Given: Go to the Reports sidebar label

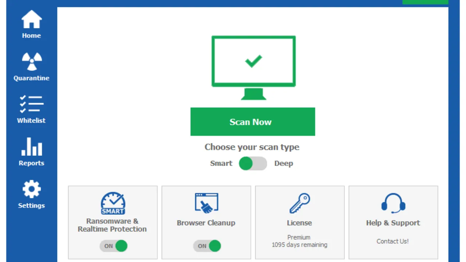Looking at the screenshot, I should [31, 163].
